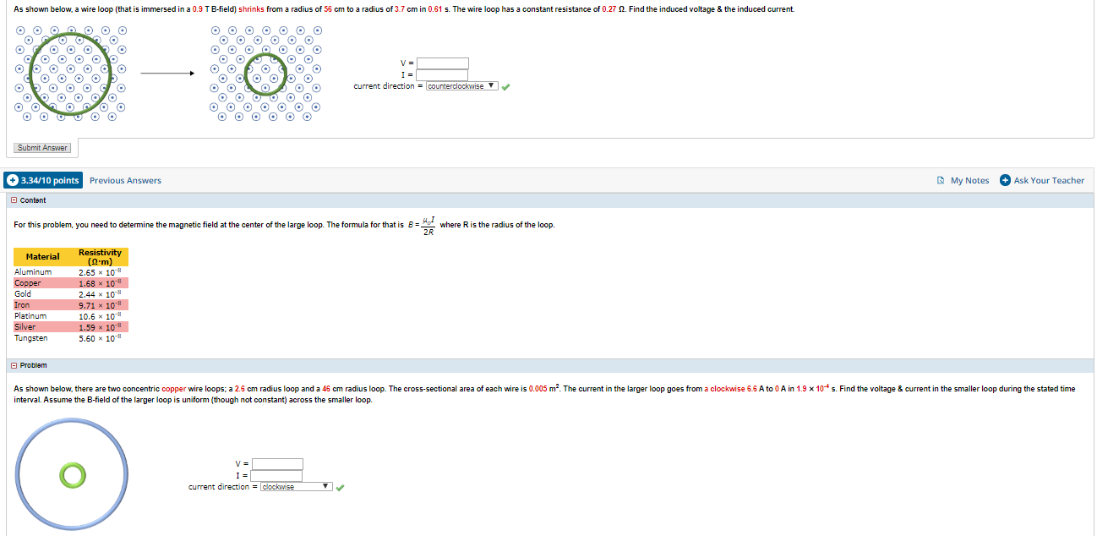
Task: Click the Content section header
Action: tap(34, 200)
